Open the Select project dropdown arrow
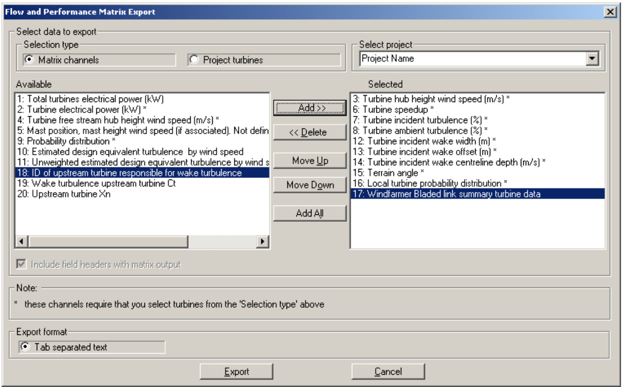 click(x=594, y=59)
